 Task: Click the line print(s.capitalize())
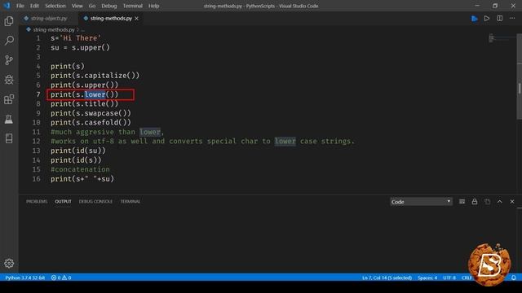pos(95,76)
